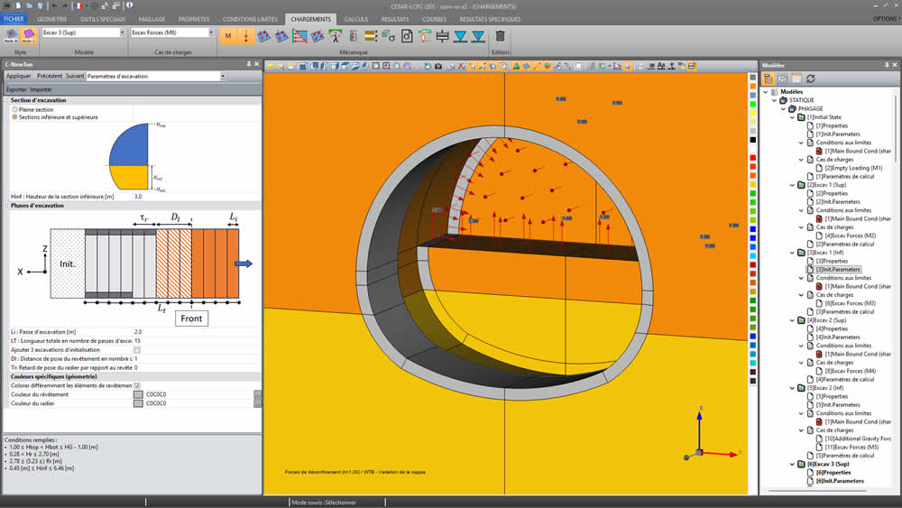Viewport: 902px width, 508px height.
Task: Click the refresh icon in Modèles panel
Action: pos(810,79)
